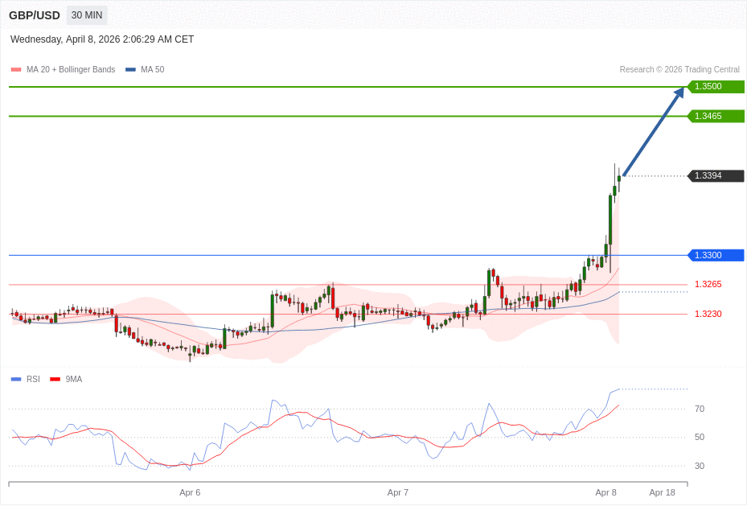Click the 1.3265 pivot level label
747x506 pixels.
click(x=708, y=284)
